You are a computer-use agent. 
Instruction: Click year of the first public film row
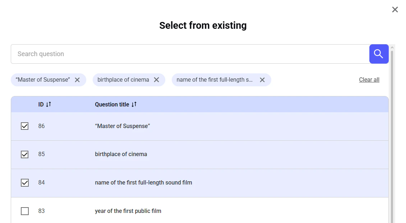(x=128, y=211)
